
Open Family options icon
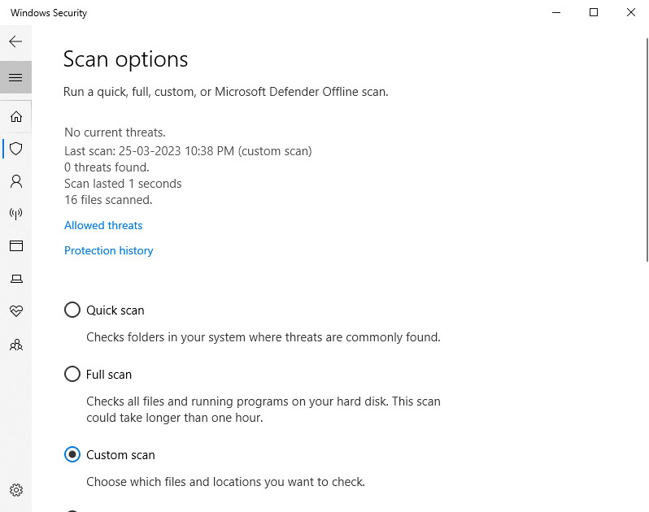click(x=15, y=345)
